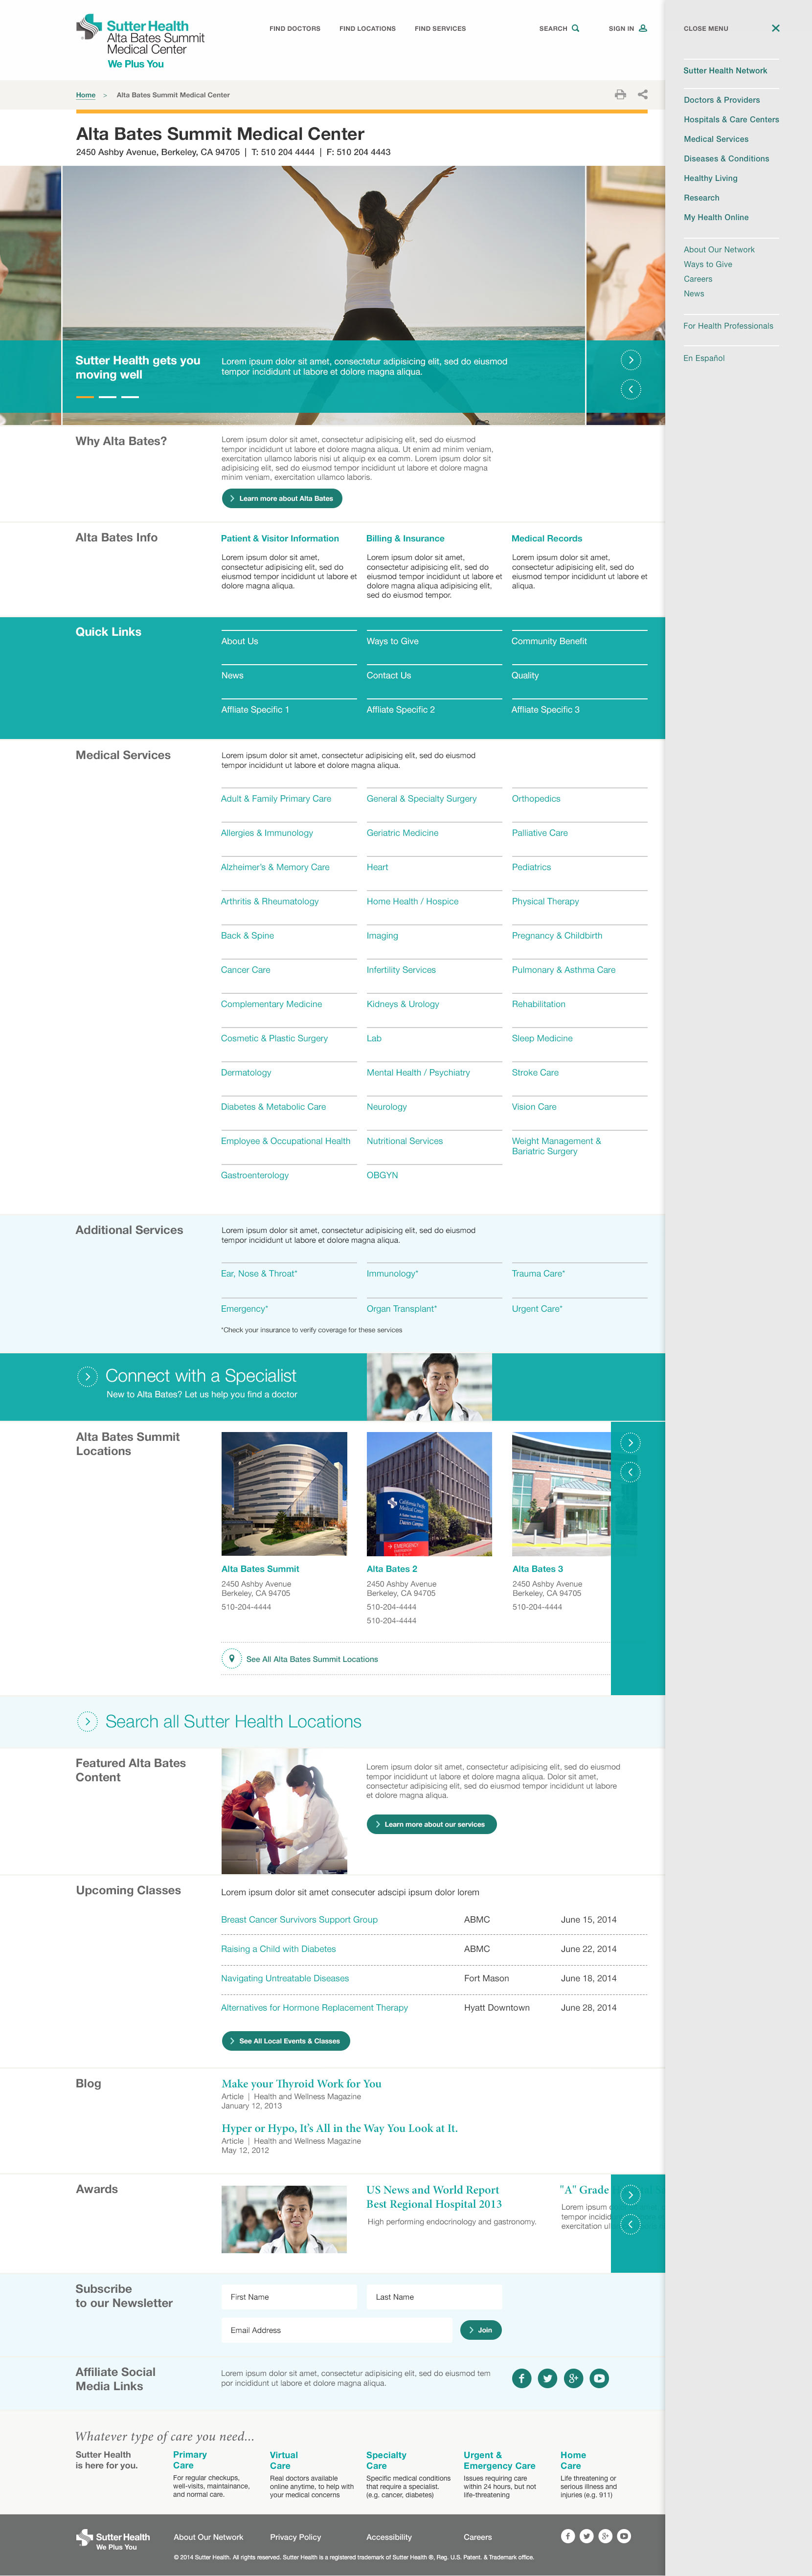The width and height of the screenshot is (812, 2576).
Task: Click See All Local Events & Classes button
Action: pyautogui.click(x=285, y=2041)
